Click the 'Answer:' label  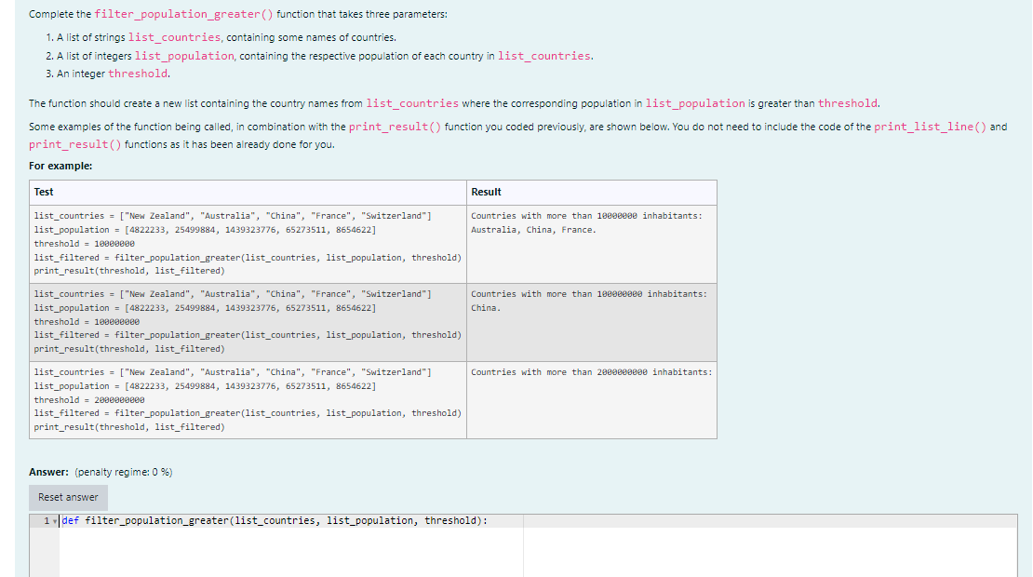pos(48,472)
